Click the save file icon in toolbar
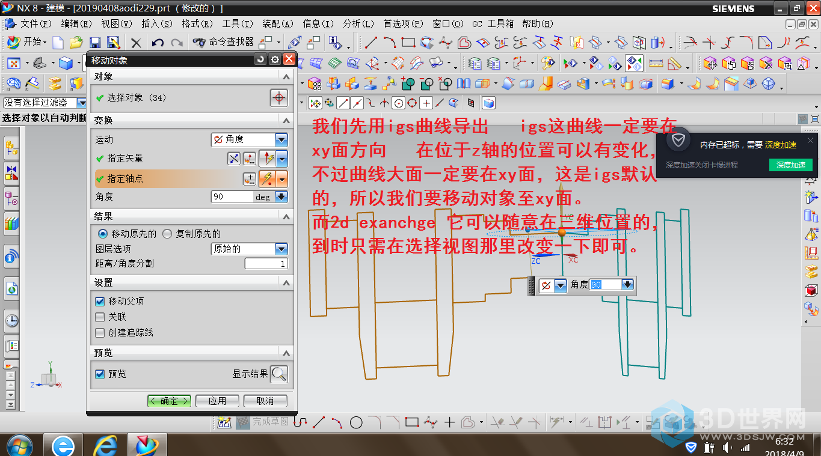Image resolution: width=821 pixels, height=456 pixels. point(95,43)
